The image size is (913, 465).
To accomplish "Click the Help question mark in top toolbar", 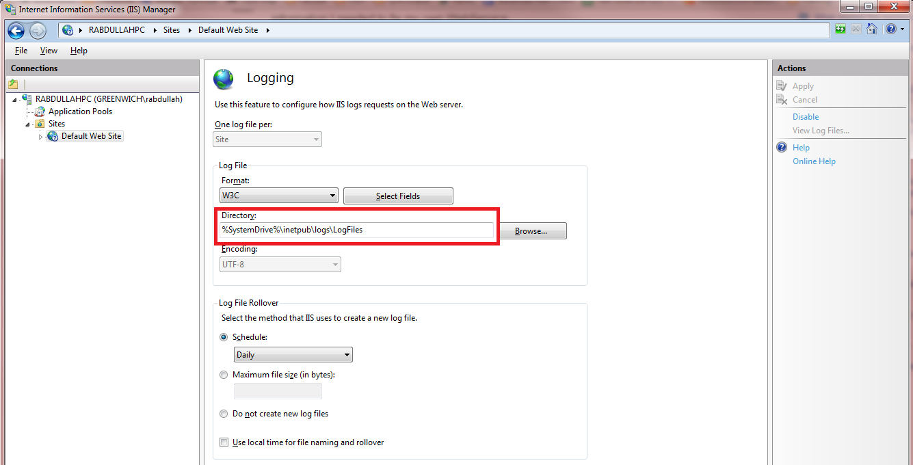I will point(890,29).
